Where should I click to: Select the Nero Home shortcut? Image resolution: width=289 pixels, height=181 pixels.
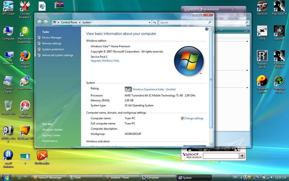point(25,83)
